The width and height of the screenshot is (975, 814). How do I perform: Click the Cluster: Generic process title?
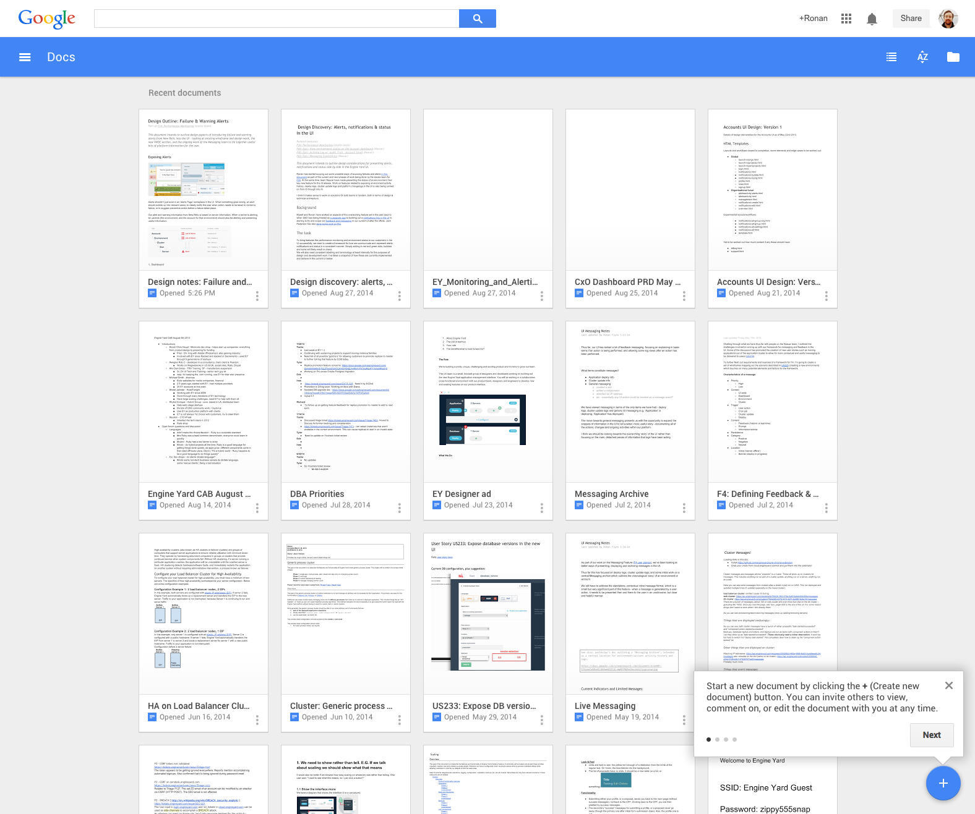[x=341, y=706]
